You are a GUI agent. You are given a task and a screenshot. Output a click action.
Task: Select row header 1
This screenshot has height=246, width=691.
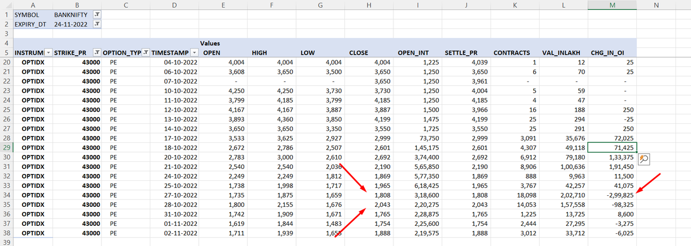click(6, 14)
